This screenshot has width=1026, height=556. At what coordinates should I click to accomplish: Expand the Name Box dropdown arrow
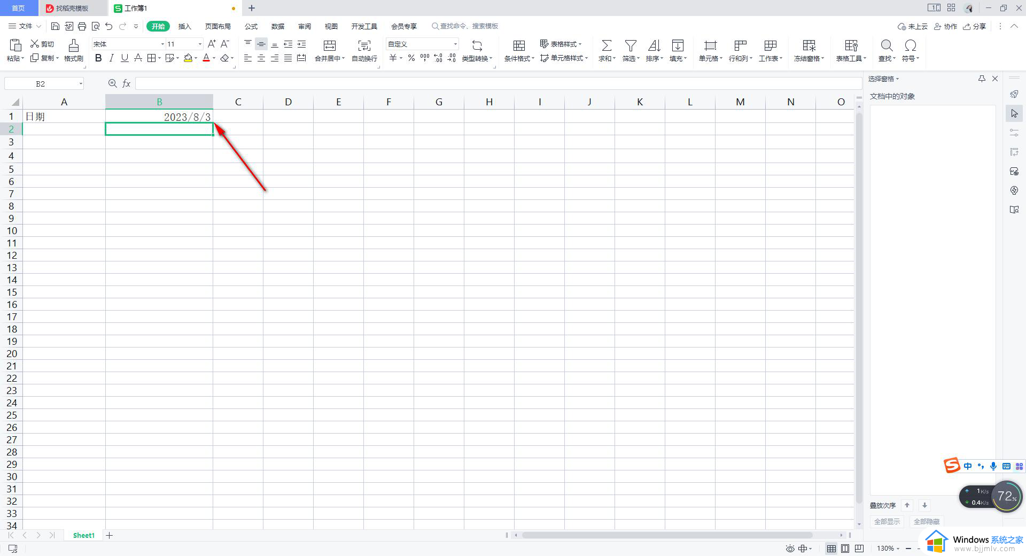(81, 83)
